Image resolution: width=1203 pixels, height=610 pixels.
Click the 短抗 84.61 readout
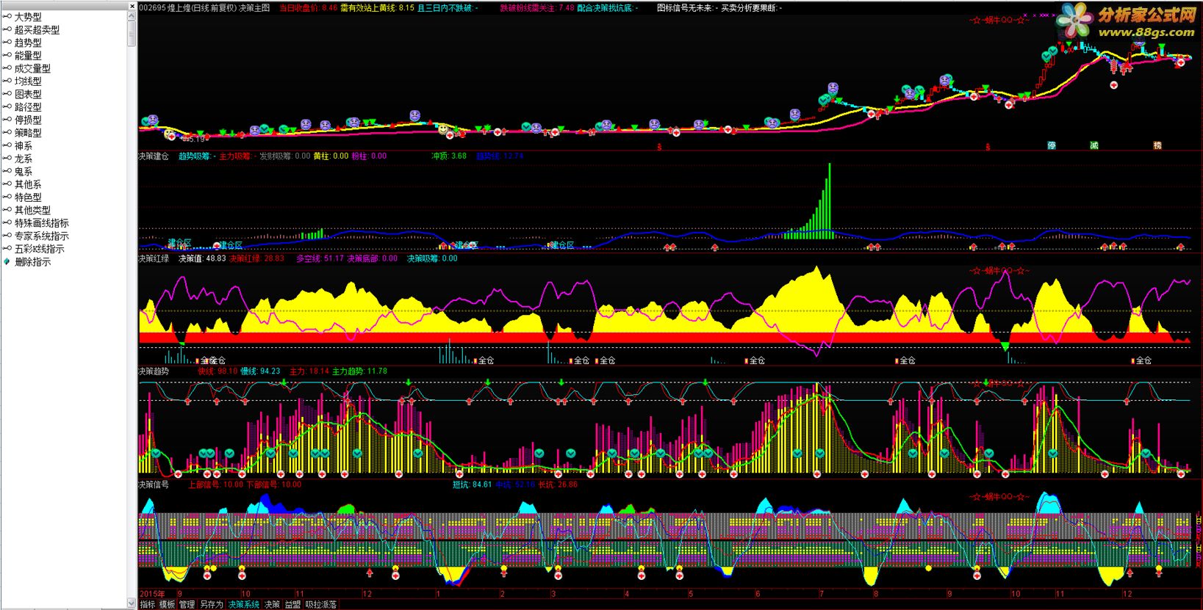472,484
